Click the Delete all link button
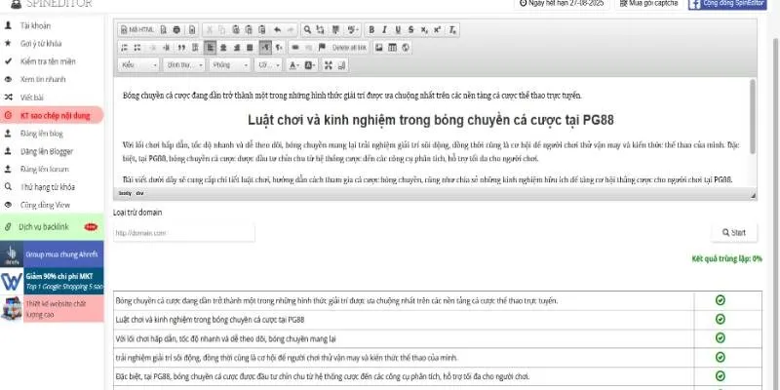The image size is (780, 390). point(349,48)
